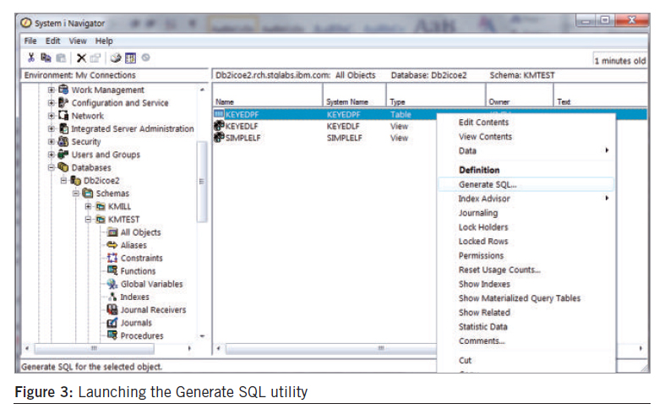Click the Network tree icon
The height and width of the screenshot is (420, 670).
(63, 116)
